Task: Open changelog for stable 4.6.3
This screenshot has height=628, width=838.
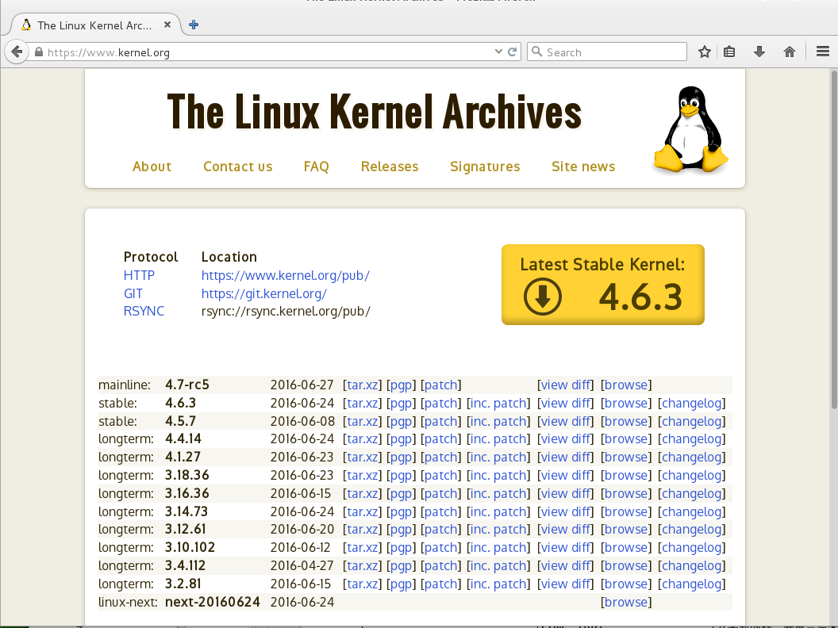Action: (x=691, y=403)
